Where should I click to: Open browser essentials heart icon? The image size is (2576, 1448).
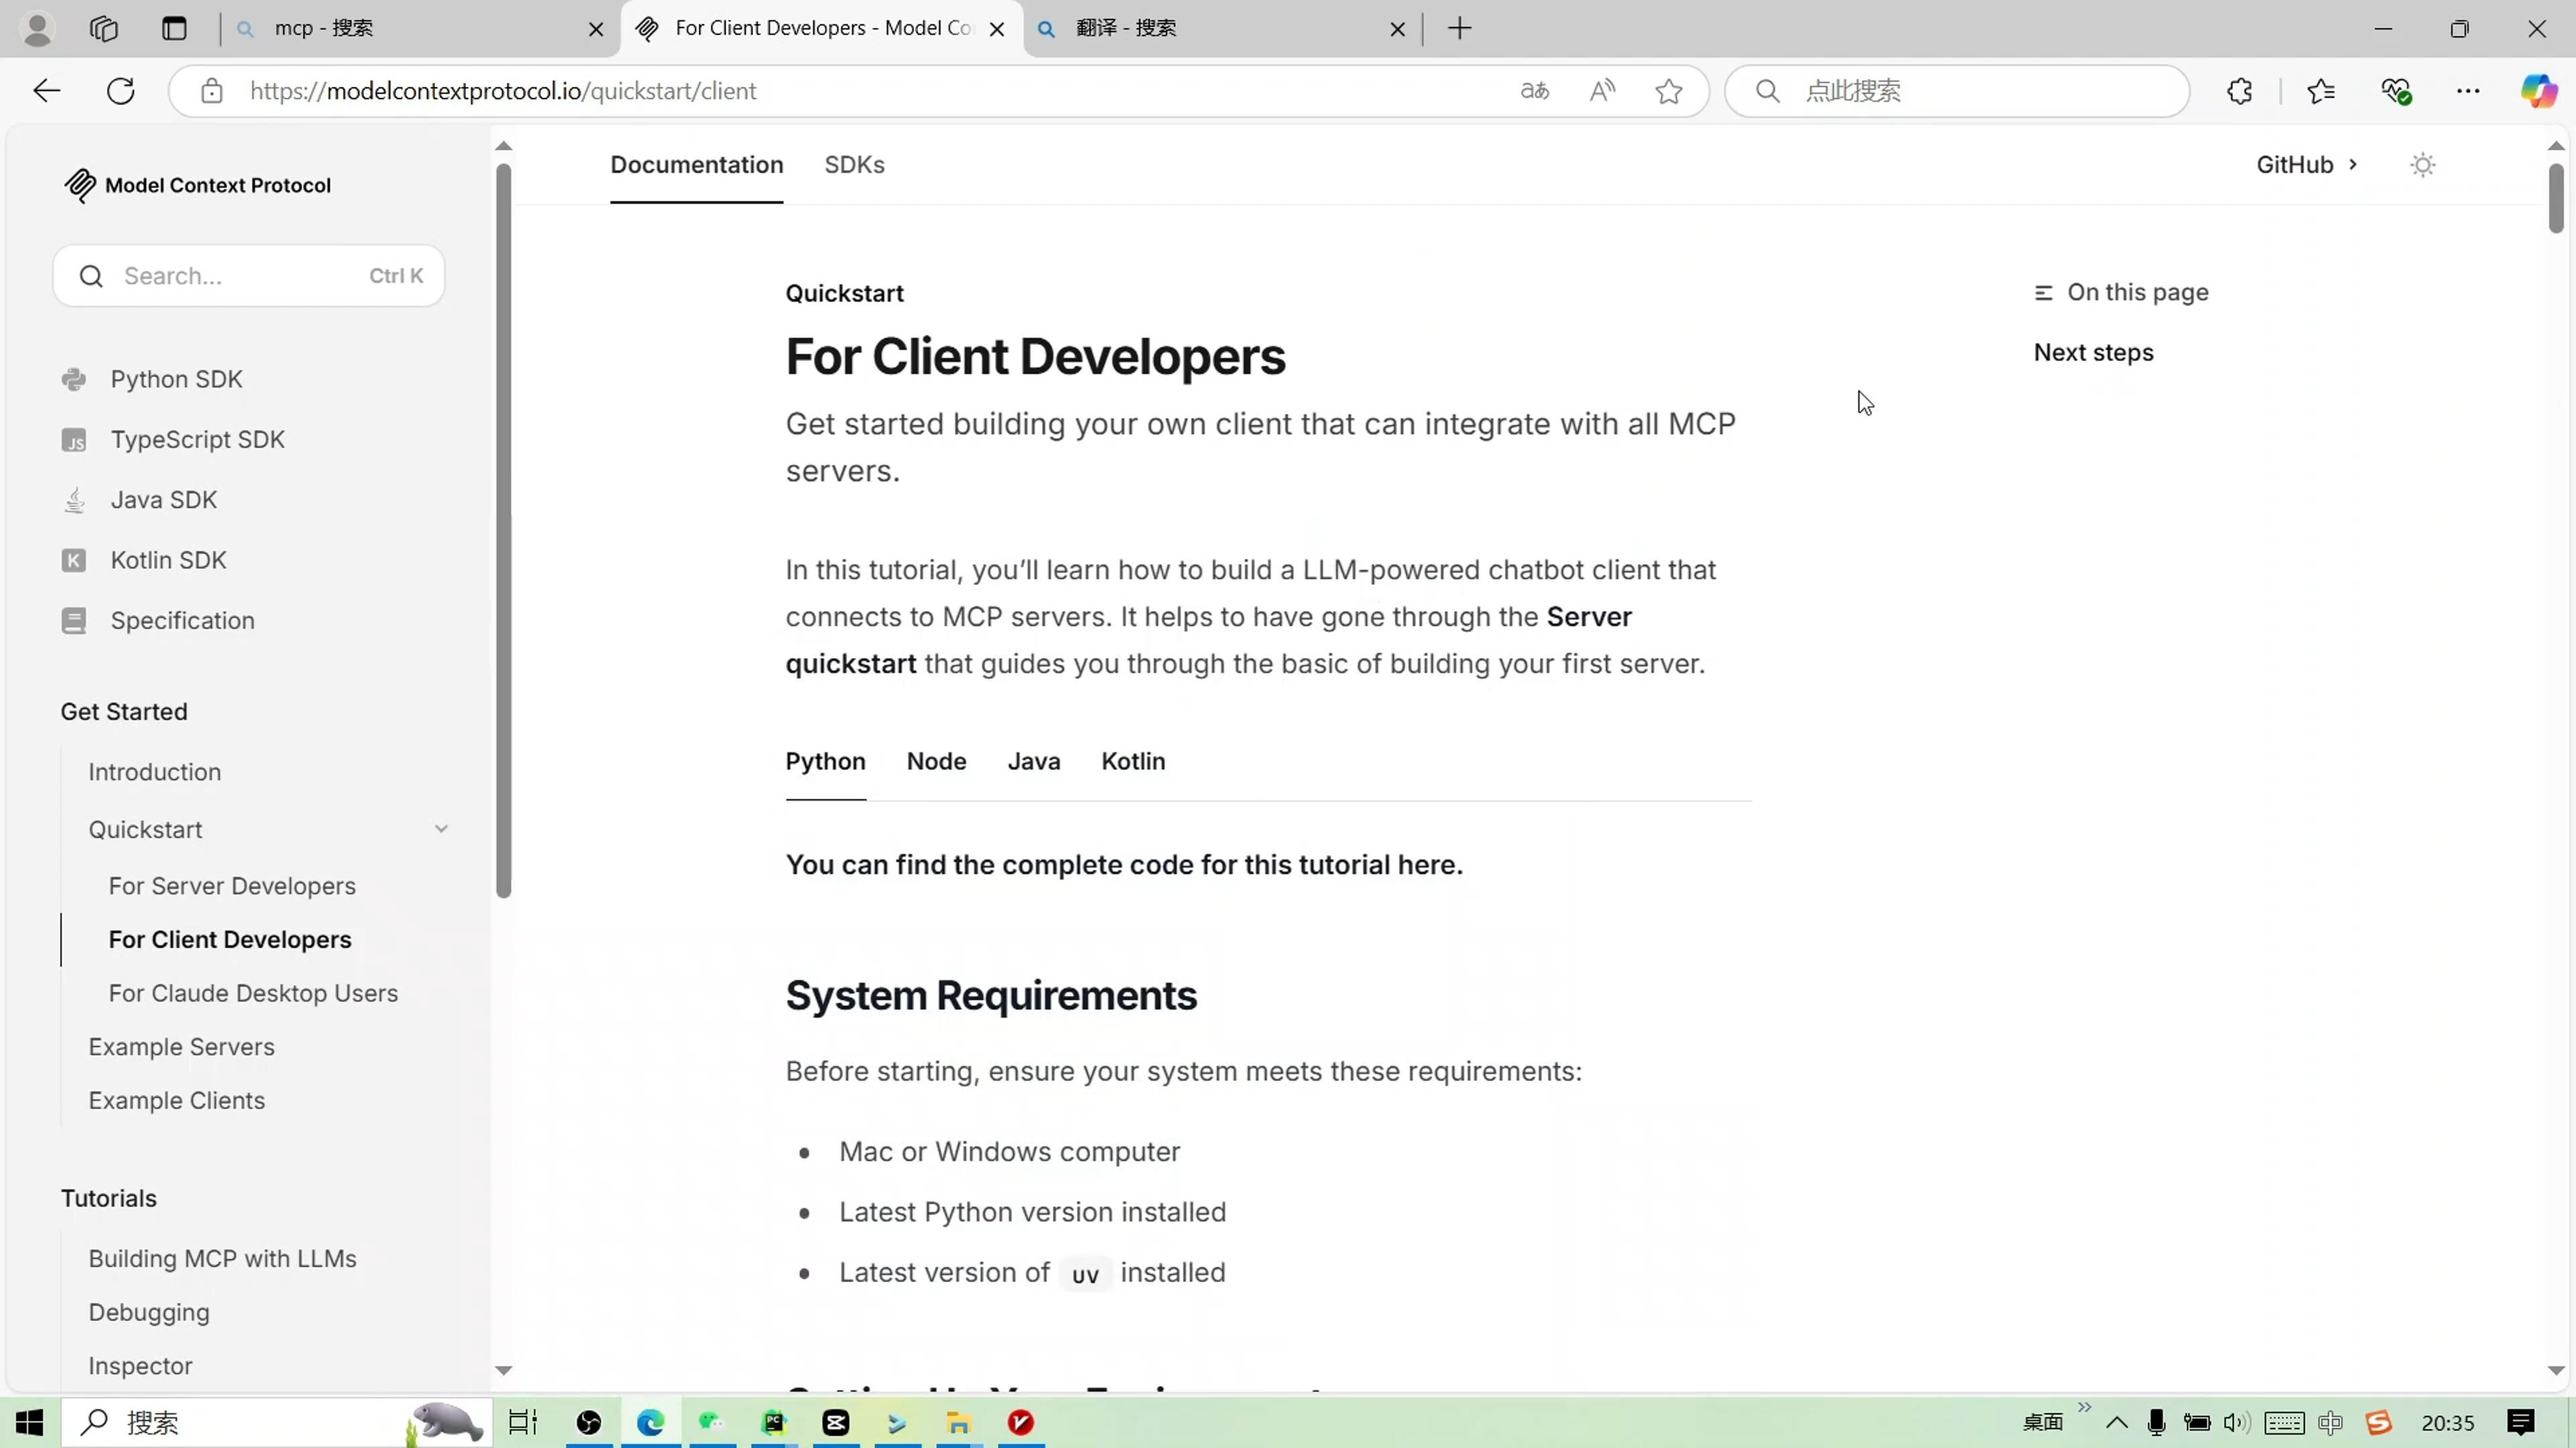pyautogui.click(x=2396, y=91)
